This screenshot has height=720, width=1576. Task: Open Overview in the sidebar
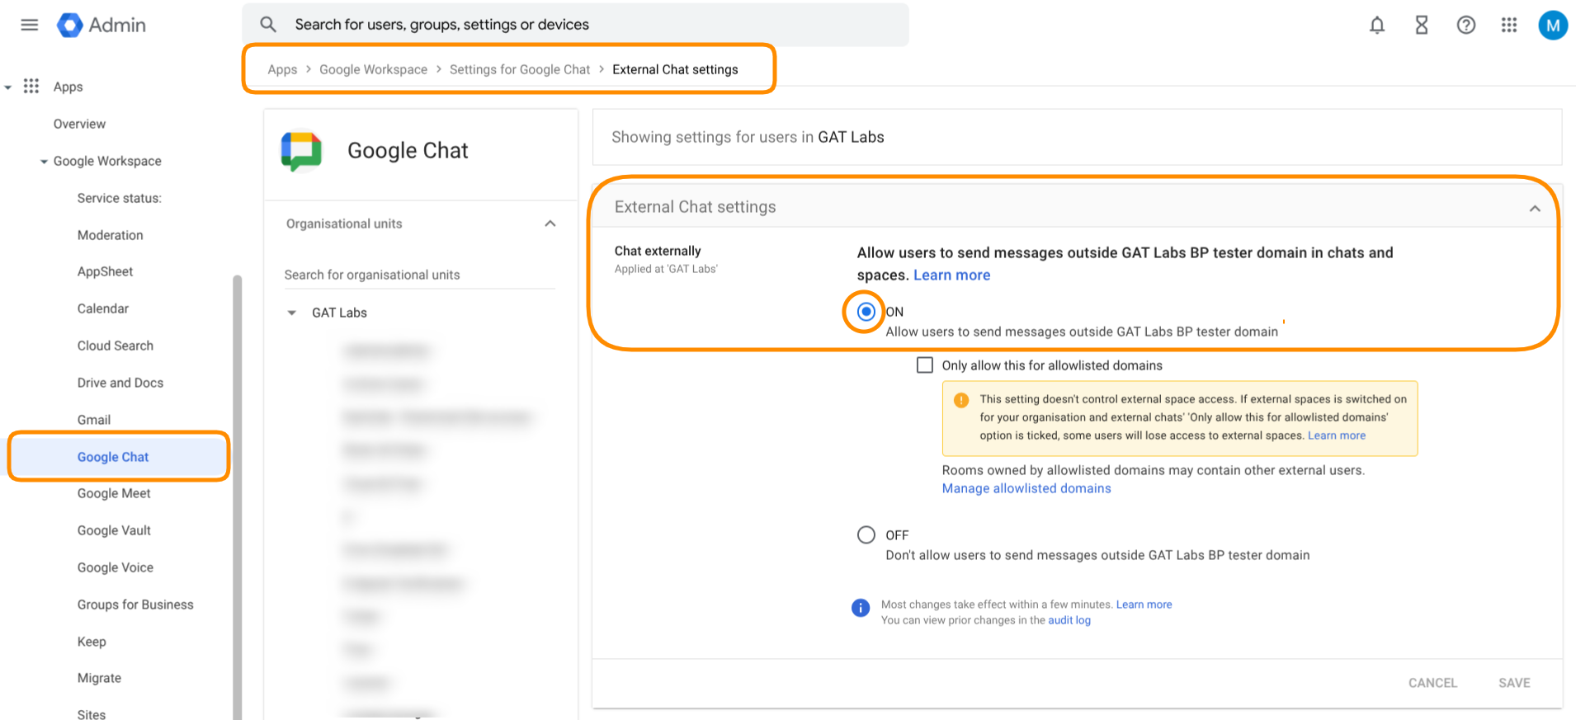(79, 124)
